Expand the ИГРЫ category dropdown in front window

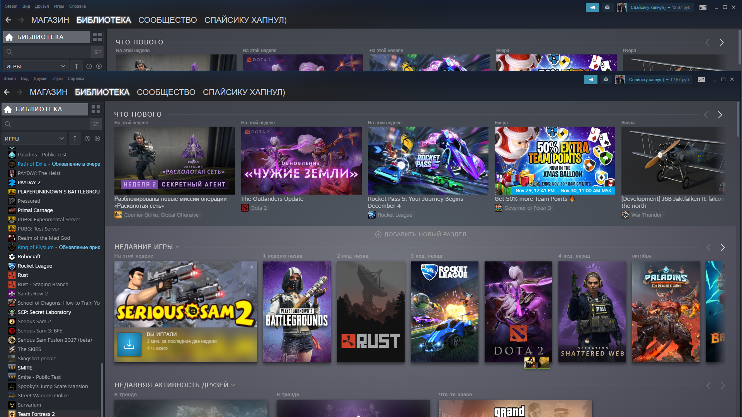[34, 139]
